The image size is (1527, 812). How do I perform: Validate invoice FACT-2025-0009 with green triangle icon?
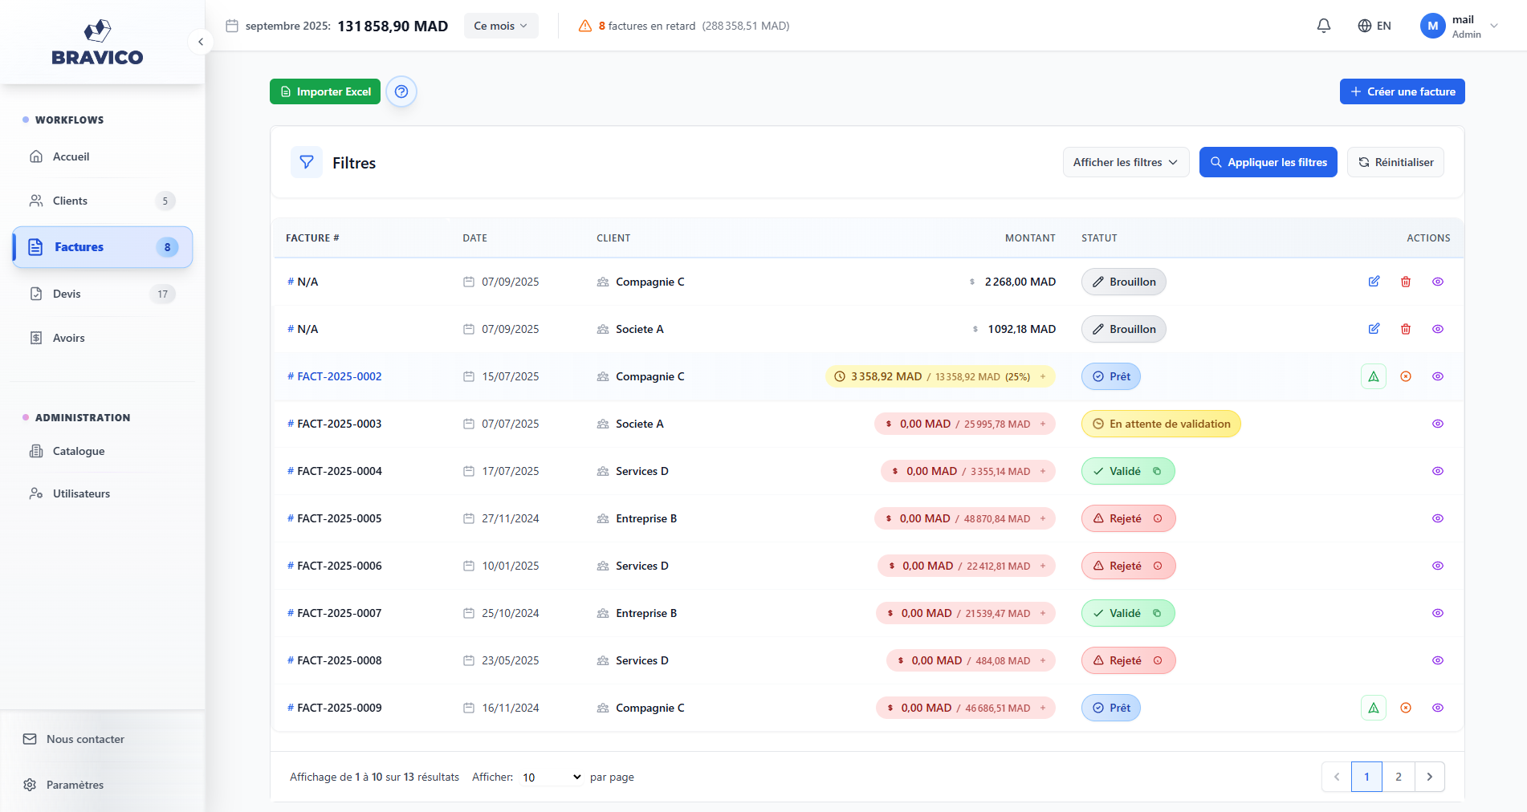tap(1374, 708)
